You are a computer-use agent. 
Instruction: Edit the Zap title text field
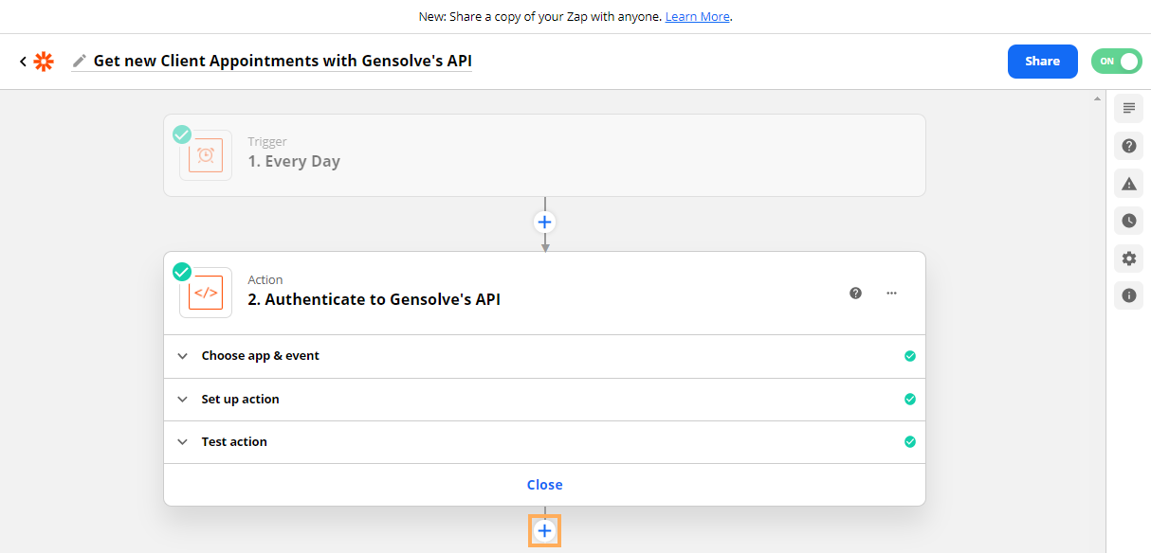(283, 61)
